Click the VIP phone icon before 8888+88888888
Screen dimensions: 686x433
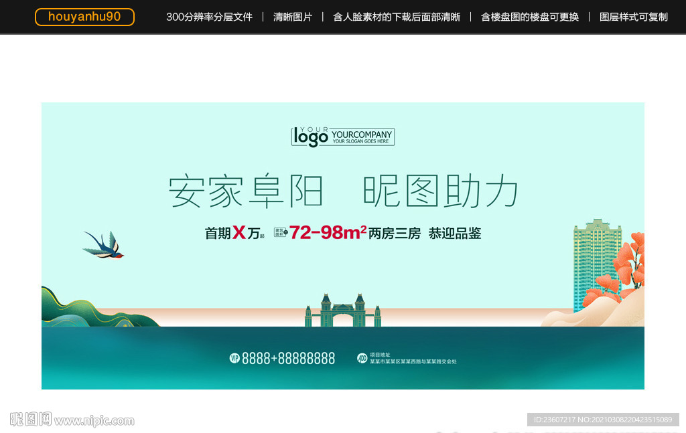(x=234, y=358)
